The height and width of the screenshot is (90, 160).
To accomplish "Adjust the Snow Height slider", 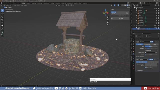I will coord(120,14).
